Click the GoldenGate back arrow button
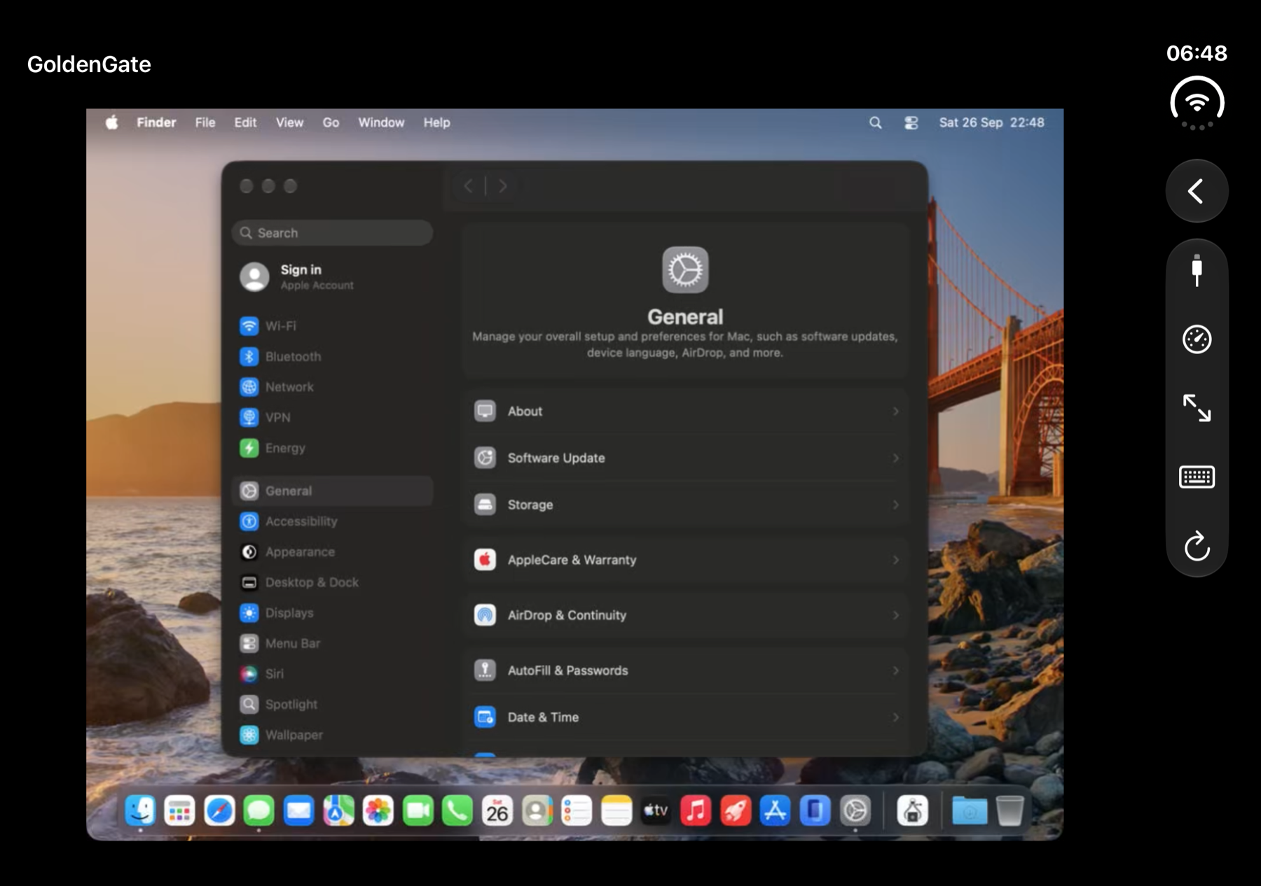Image resolution: width=1261 pixels, height=886 pixels. (x=1197, y=191)
